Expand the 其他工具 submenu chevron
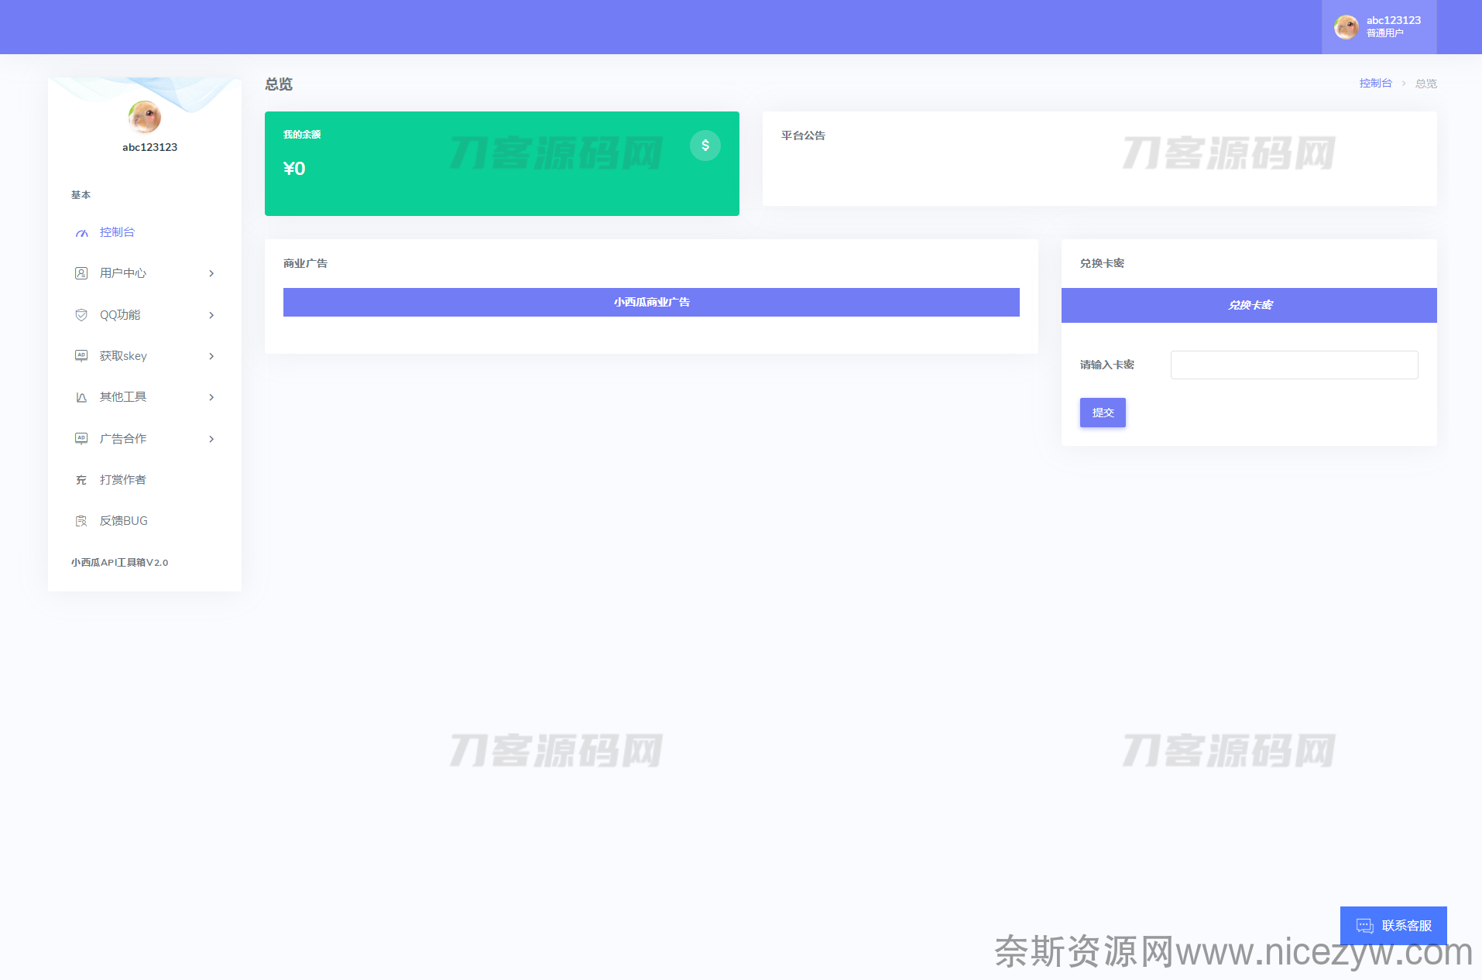The height and width of the screenshot is (980, 1482). [x=211, y=397]
